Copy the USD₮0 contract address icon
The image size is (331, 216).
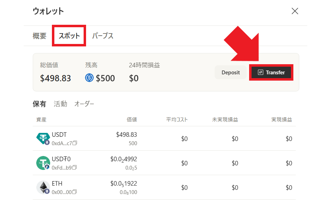click(x=75, y=167)
